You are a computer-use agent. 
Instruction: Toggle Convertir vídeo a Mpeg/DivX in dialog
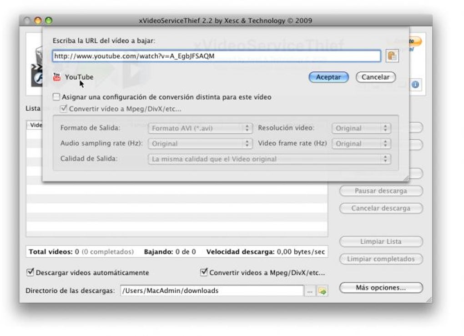coord(63,109)
